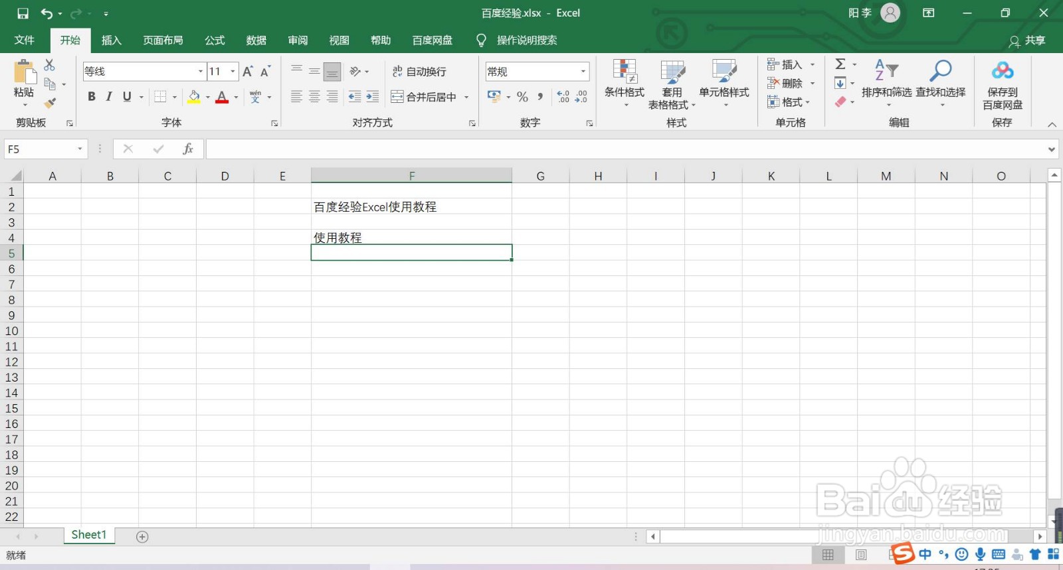Click the Fill down icon

click(x=840, y=83)
